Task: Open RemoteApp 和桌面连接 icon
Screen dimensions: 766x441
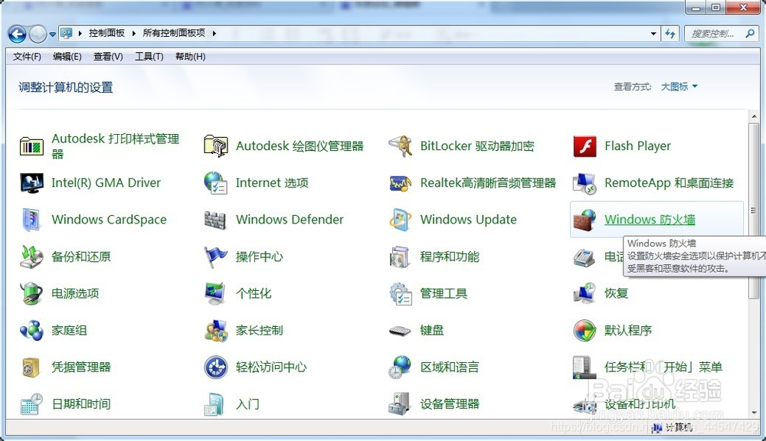Action: pyautogui.click(x=584, y=183)
